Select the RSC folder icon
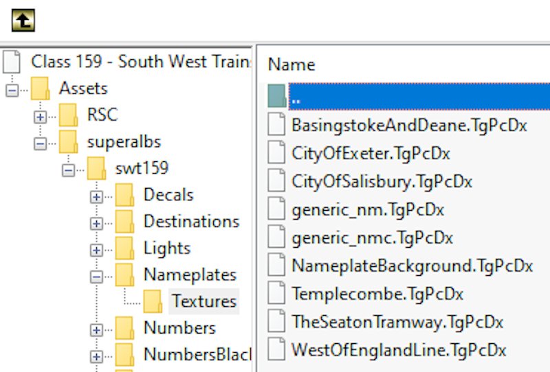Viewport: 550px width, 372px height. coord(68,115)
